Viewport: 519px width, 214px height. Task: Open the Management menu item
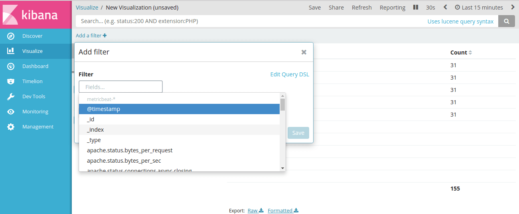[x=36, y=127]
